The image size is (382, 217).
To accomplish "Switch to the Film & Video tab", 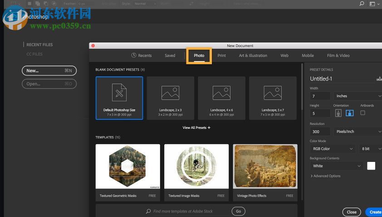I will pyautogui.click(x=338, y=56).
